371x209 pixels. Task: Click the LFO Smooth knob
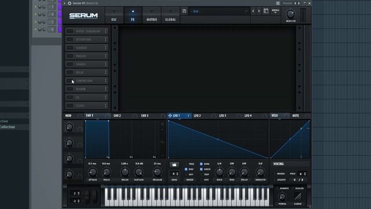click(x=260, y=172)
